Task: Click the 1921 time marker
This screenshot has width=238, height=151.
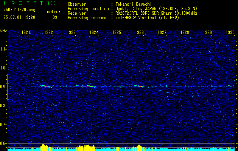Action: tap(26, 32)
